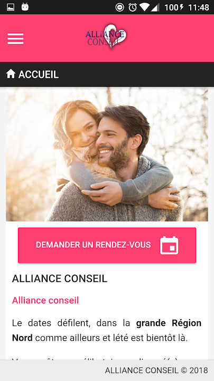Select the ACCUEIL page title

pos(39,75)
